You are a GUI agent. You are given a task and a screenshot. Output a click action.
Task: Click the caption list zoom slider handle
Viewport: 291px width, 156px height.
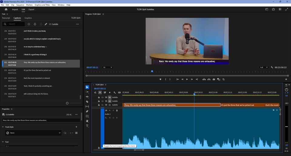pyautogui.click(x=67, y=103)
